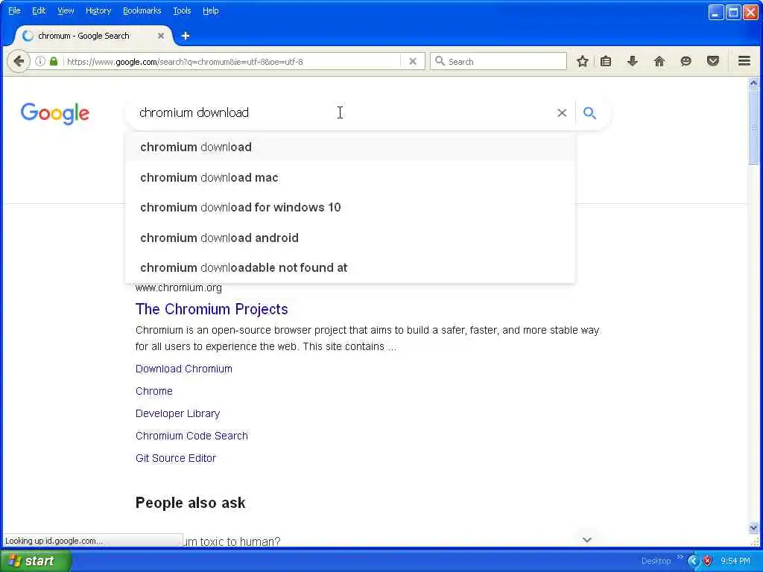
Task: Click the scrollbar up arrow
Action: 754,83
